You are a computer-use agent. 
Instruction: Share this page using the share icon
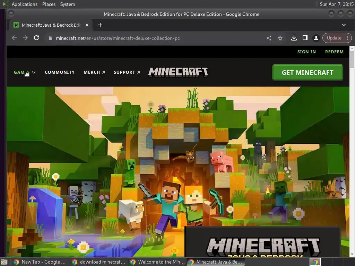(x=269, y=38)
